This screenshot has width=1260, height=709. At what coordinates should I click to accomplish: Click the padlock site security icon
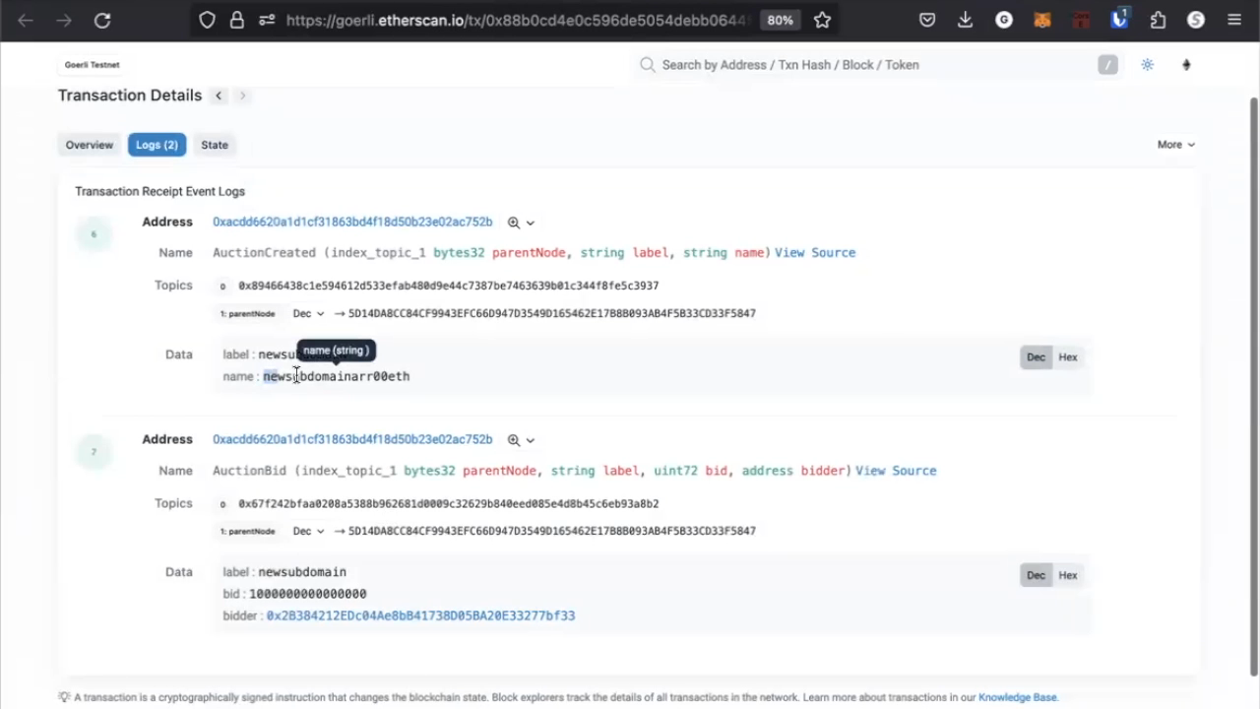coord(236,20)
